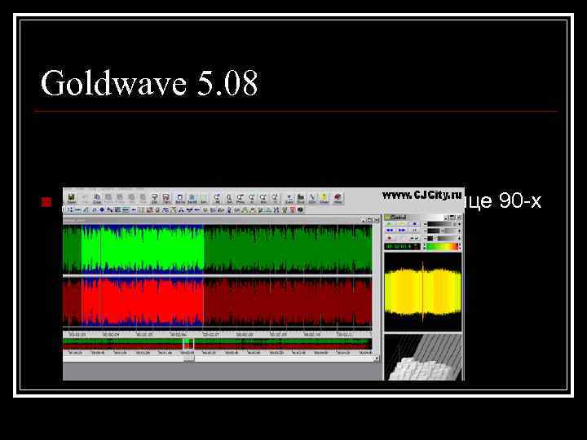The image size is (587, 440).
Task: Click the Sel Vw (select view) toolbar icon
Action: (180, 198)
